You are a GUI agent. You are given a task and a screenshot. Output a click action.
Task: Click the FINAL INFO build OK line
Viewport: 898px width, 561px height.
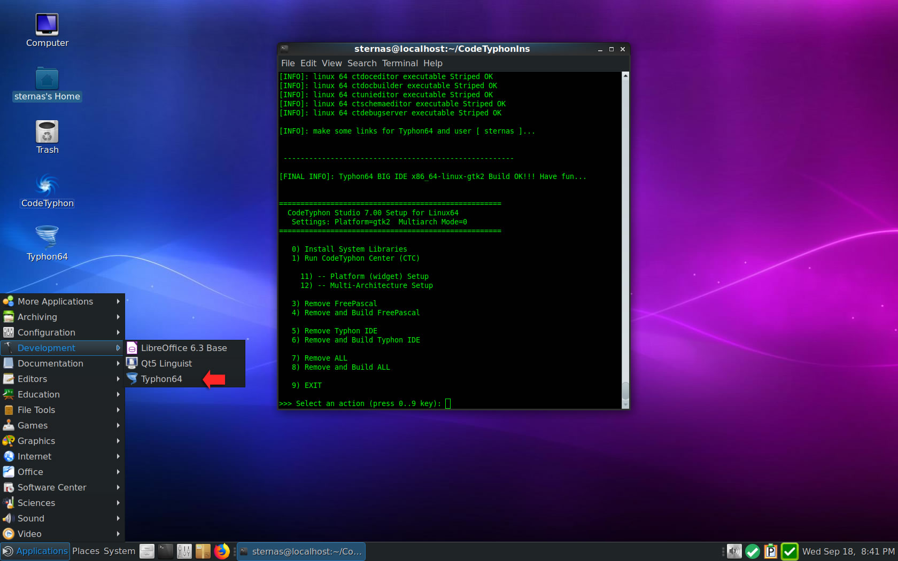pyautogui.click(x=433, y=176)
